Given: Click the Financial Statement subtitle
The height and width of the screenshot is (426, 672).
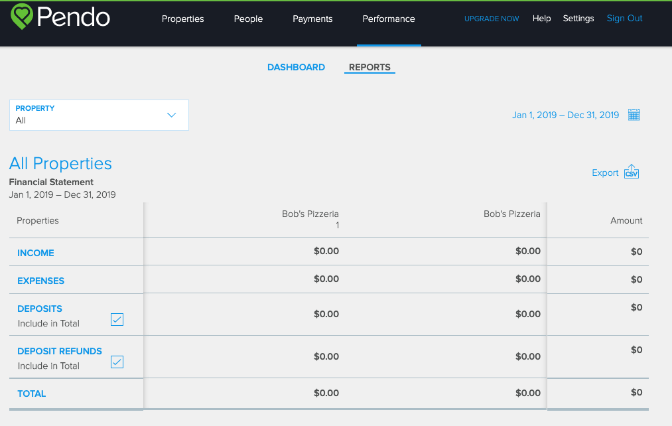Looking at the screenshot, I should pyautogui.click(x=51, y=182).
